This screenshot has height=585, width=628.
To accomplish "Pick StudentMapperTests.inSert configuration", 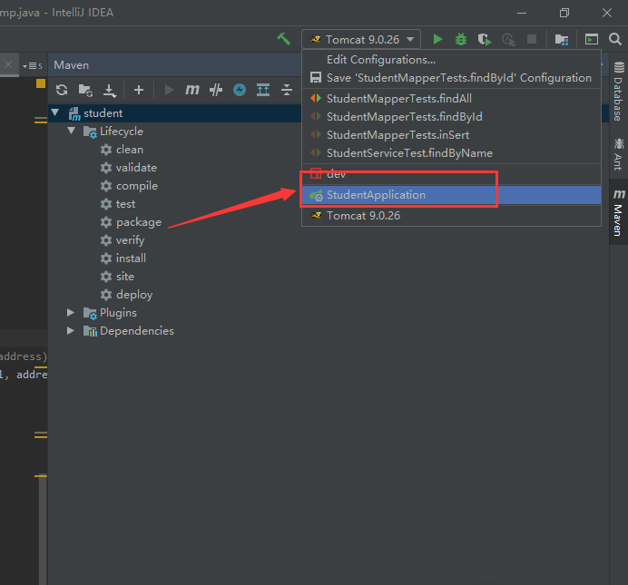I will (451, 135).
